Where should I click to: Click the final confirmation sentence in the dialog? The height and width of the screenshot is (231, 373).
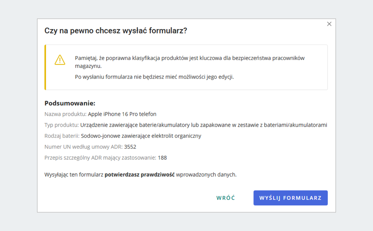pyautogui.click(x=140, y=174)
